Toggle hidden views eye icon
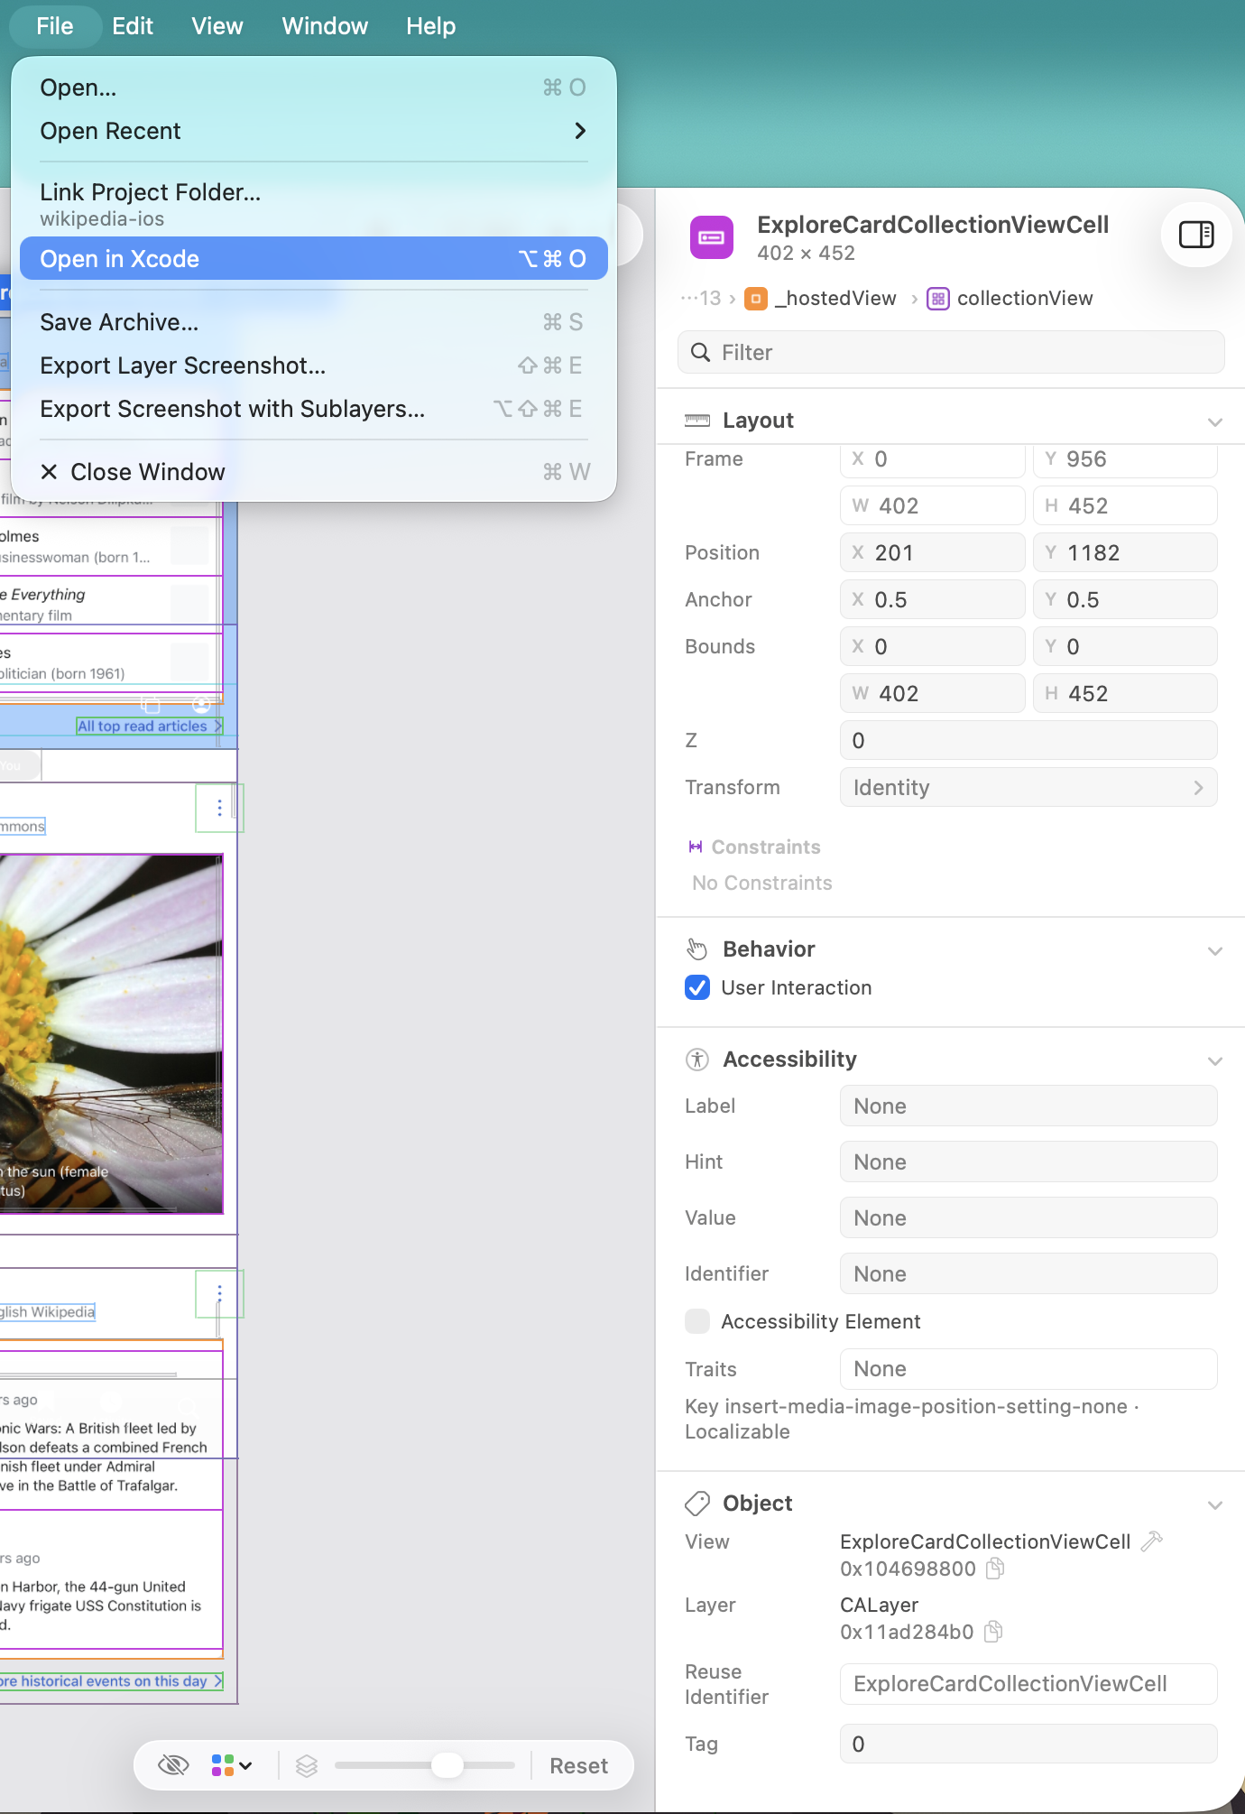Image resolution: width=1245 pixels, height=1814 pixels. tap(173, 1765)
